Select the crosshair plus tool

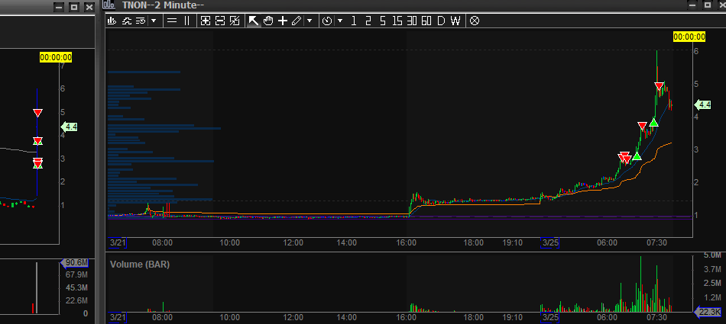pos(283,21)
